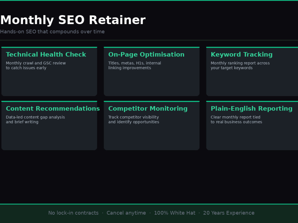Click 'Data-led content gap analysis' description
The width and height of the screenshot is (298, 223).
[x=35, y=117]
